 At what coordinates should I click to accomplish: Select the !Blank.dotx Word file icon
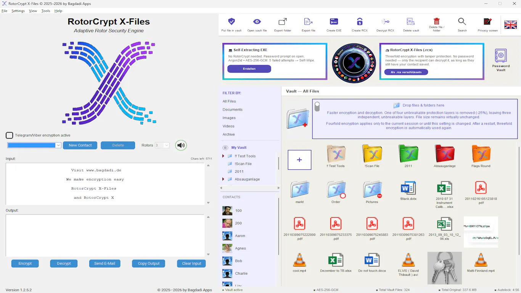pos(408,188)
